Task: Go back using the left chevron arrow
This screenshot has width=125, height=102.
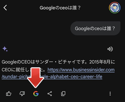Action: click(5, 8)
